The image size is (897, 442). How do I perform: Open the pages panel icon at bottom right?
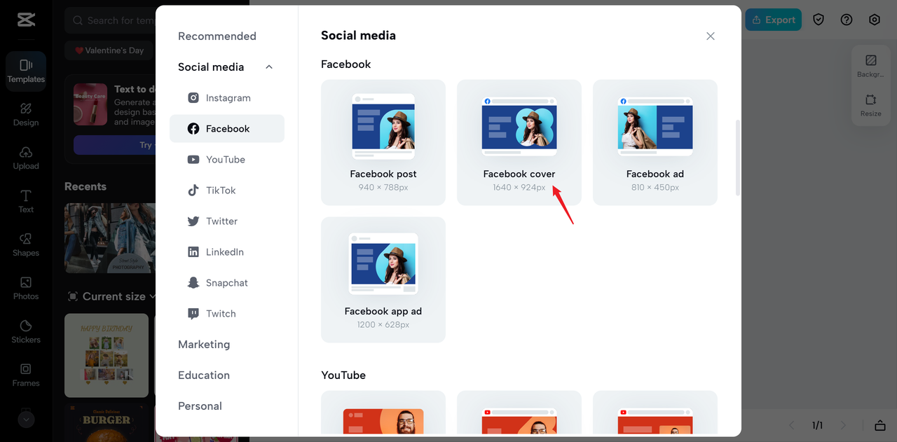[879, 425]
